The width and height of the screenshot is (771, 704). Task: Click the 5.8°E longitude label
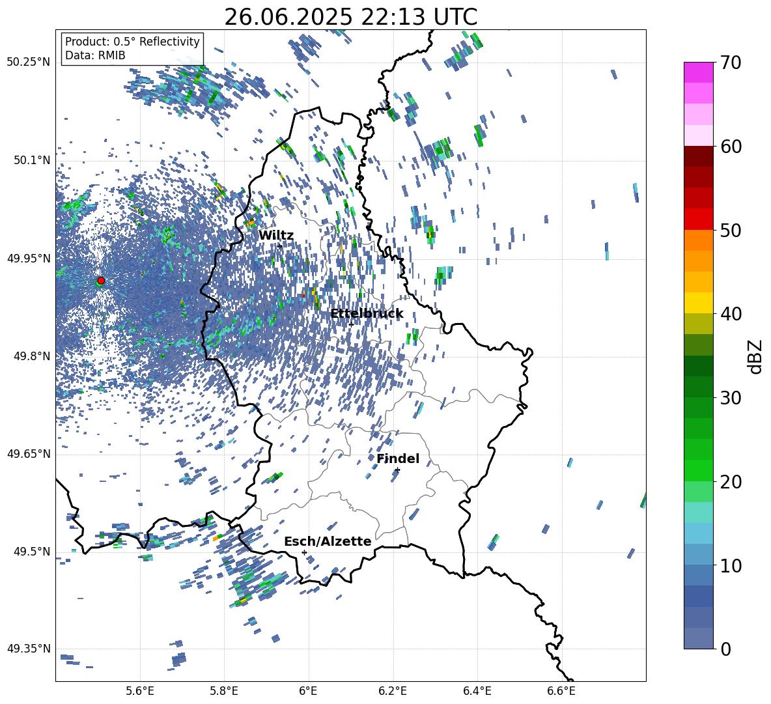click(x=224, y=691)
